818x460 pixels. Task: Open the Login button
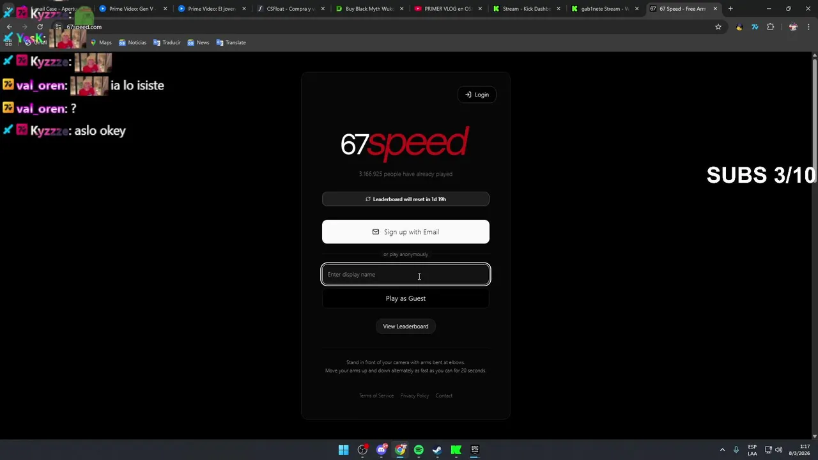[x=477, y=95]
